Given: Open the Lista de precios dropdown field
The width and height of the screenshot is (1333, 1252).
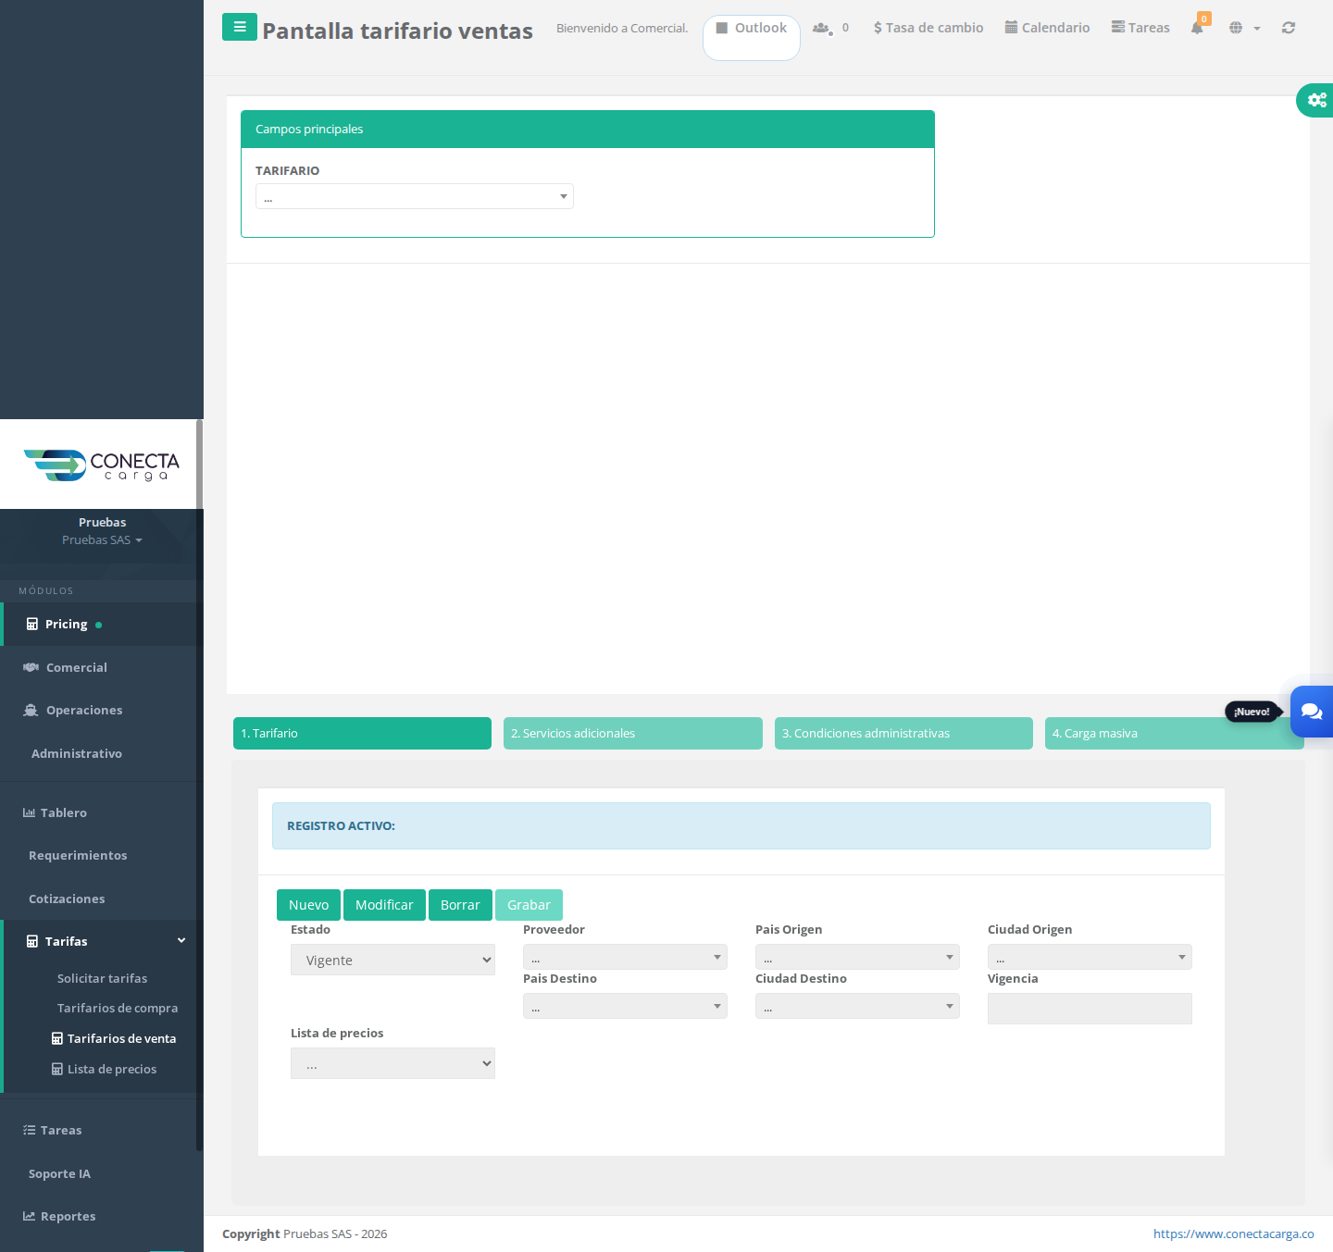Looking at the screenshot, I should (x=392, y=1063).
